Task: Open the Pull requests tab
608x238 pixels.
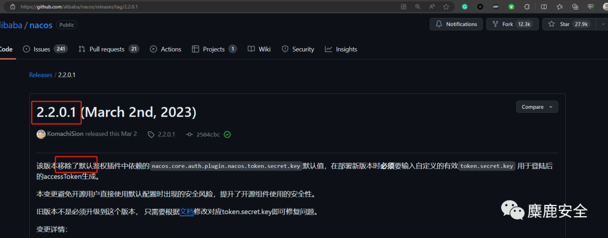Action: (x=109, y=49)
